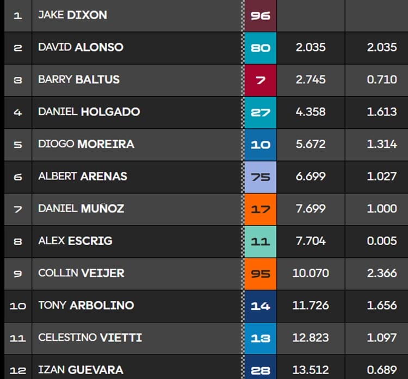Select Daniel Holgado's number 27 badge

pyautogui.click(x=260, y=112)
